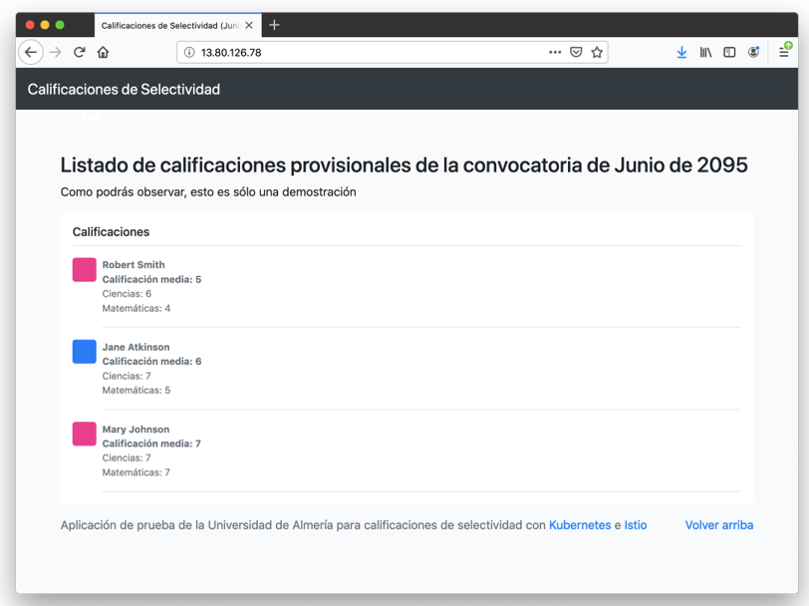Open a new browser tab

coord(275,25)
